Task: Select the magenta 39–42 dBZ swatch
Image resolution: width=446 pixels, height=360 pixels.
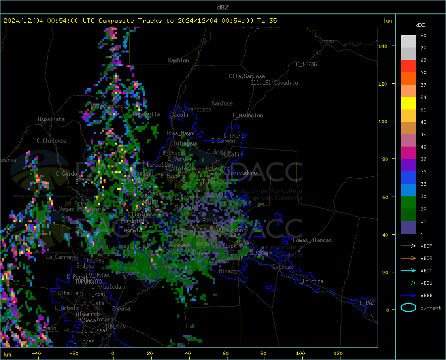Action: (x=408, y=153)
